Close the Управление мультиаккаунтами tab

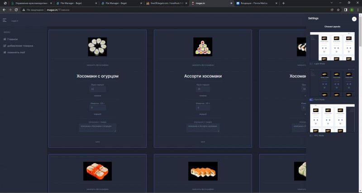coord(51,3)
